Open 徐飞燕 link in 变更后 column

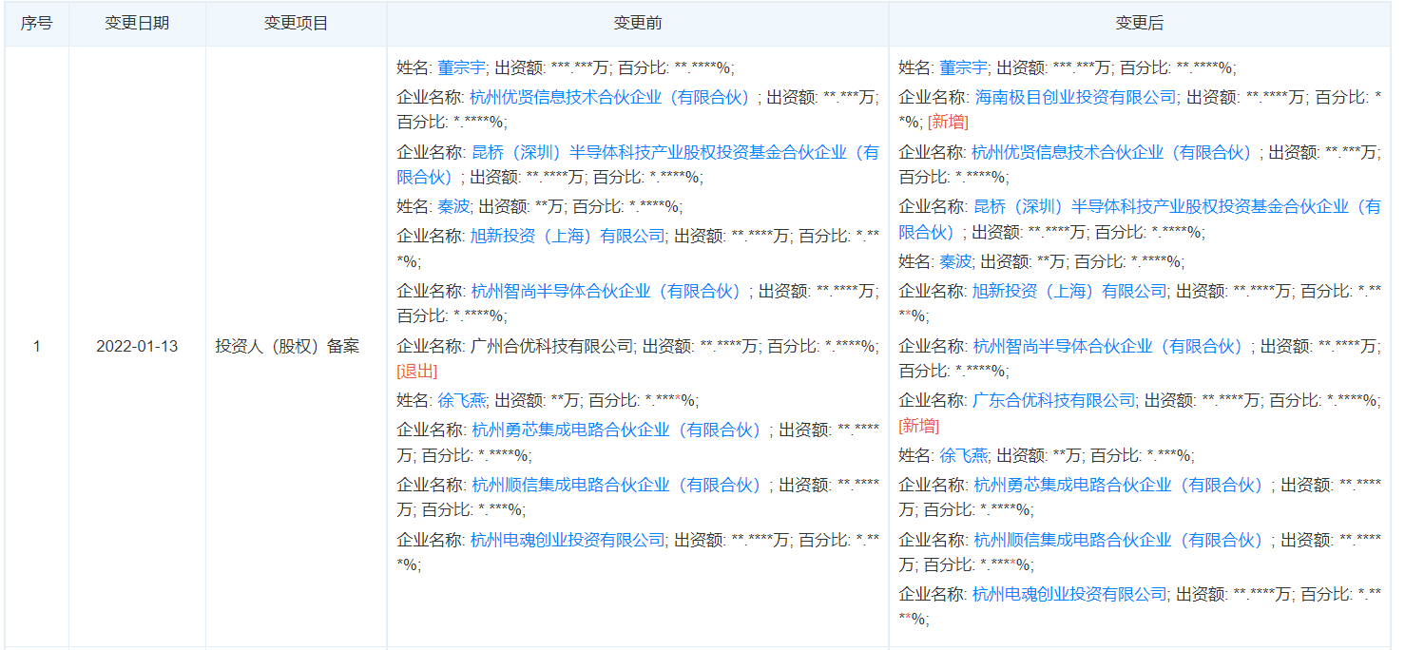(x=964, y=455)
